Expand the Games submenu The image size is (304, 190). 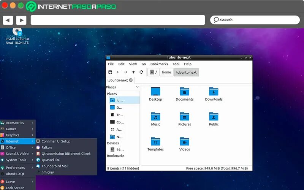coord(17,129)
